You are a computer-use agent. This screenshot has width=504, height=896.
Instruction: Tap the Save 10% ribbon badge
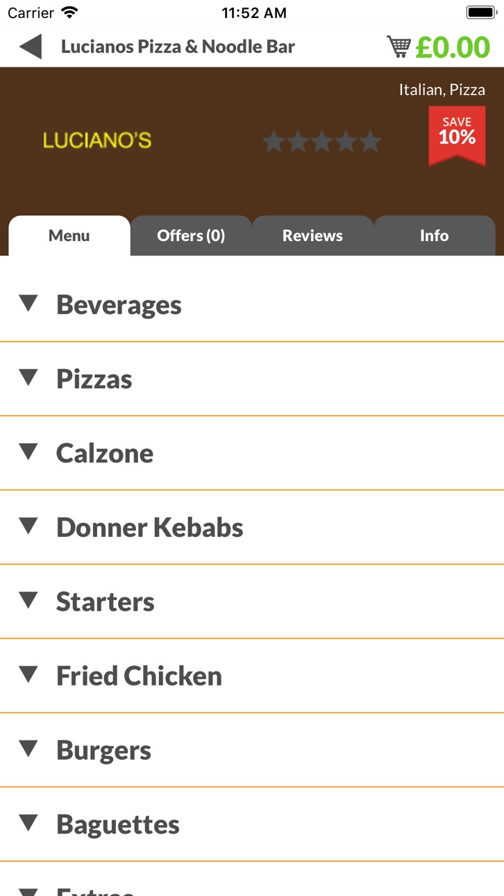457,135
